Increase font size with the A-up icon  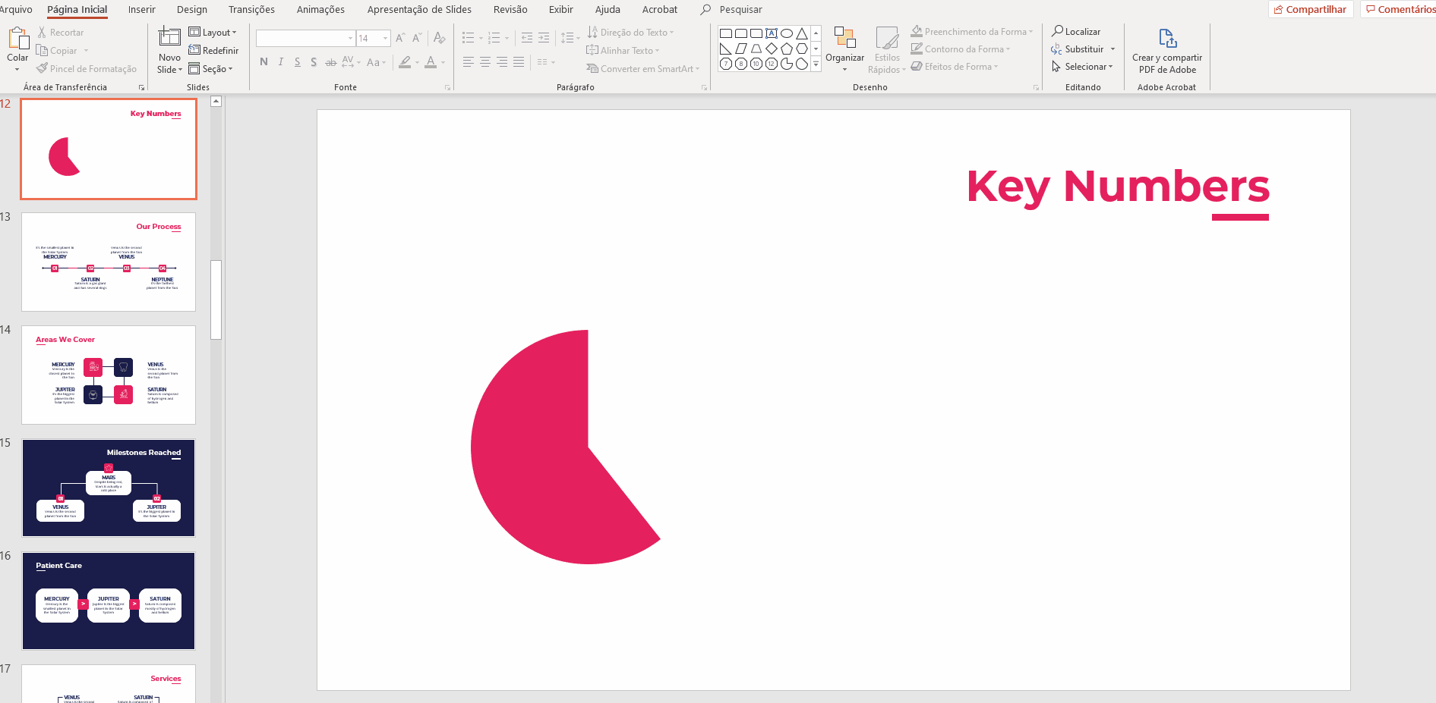(x=400, y=38)
